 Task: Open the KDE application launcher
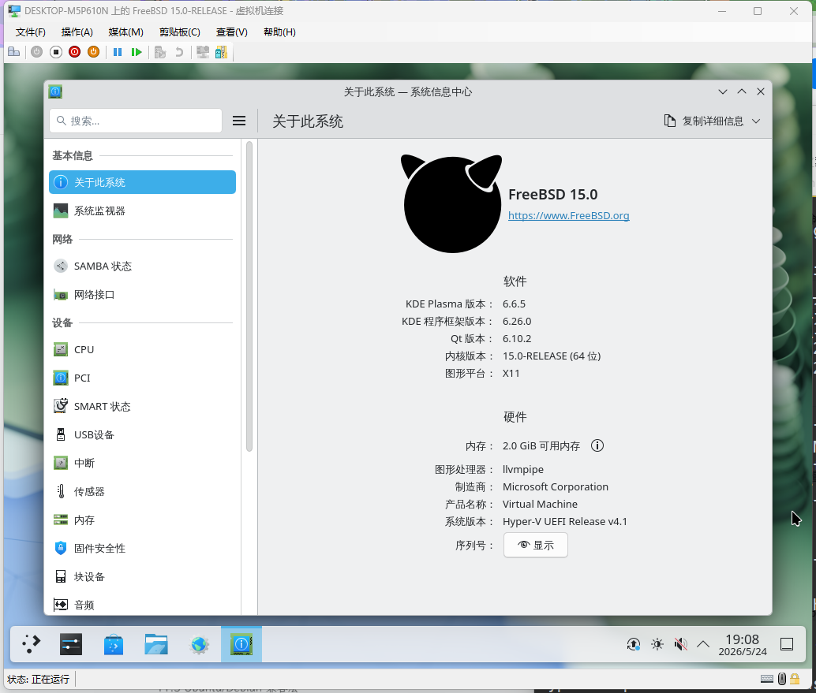click(x=32, y=644)
